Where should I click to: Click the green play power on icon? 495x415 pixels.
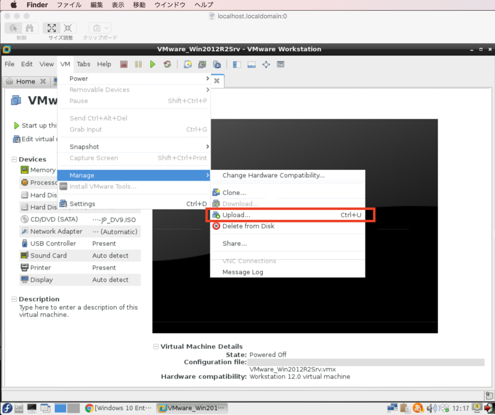pyautogui.click(x=153, y=64)
